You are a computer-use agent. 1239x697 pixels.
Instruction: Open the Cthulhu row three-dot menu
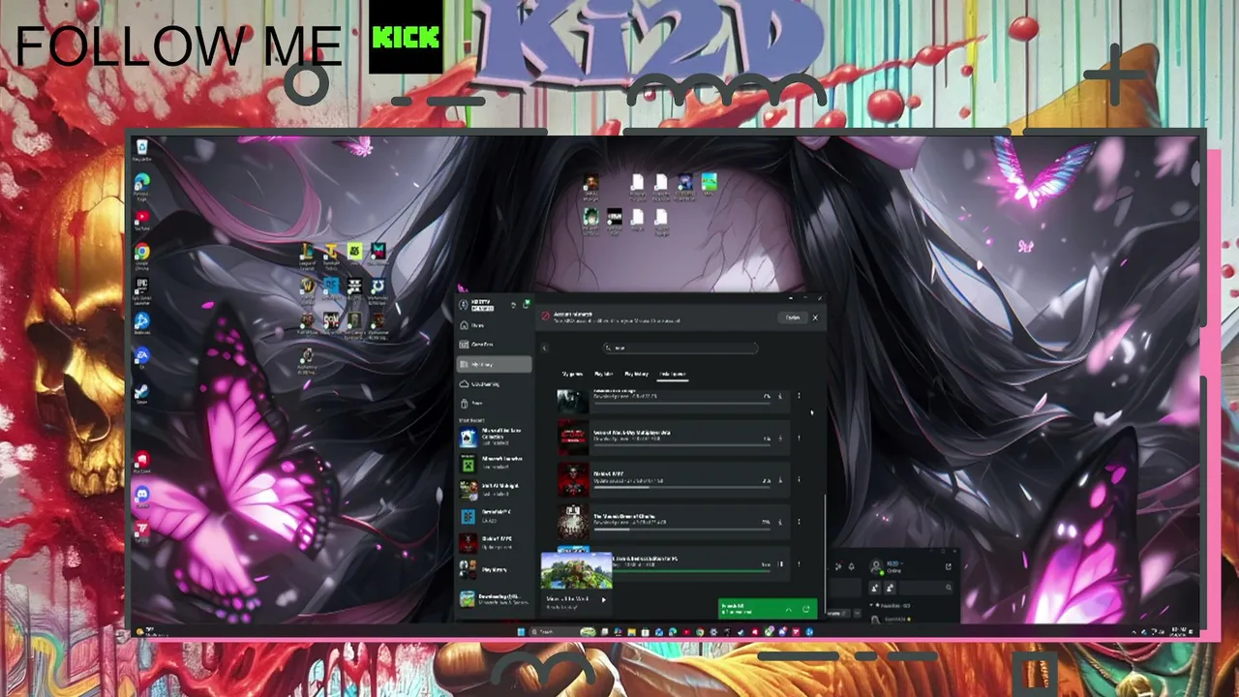tap(799, 523)
